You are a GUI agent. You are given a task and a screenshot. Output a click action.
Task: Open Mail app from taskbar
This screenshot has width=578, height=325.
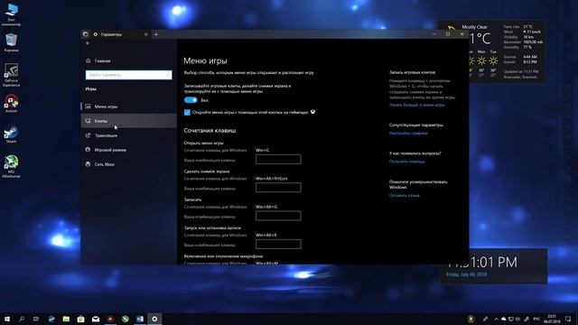coord(96,319)
